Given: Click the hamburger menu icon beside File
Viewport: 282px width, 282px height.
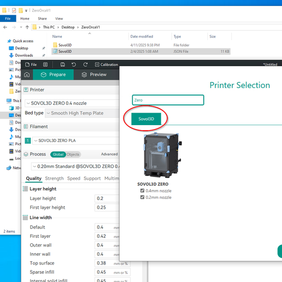Looking at the screenshot, I should point(45,64).
